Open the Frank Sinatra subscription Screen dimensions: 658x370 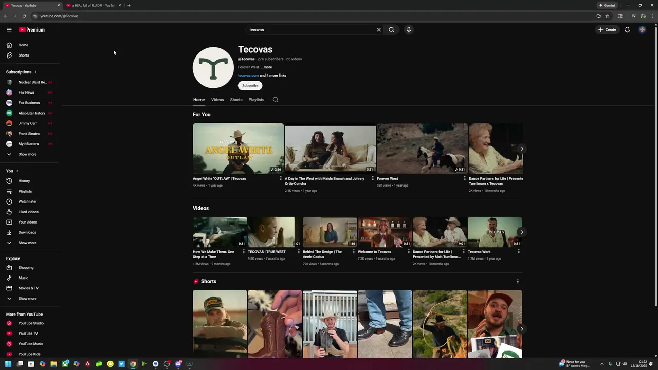click(29, 134)
